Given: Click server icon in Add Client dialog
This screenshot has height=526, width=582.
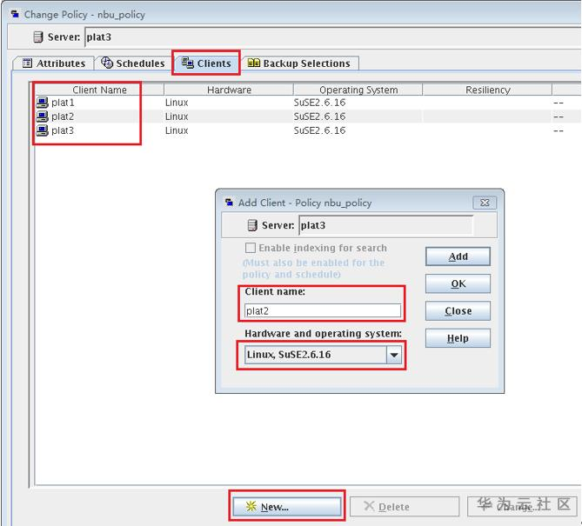Looking at the screenshot, I should pos(252,225).
